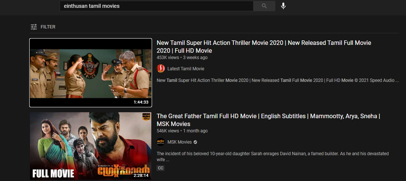Viewport: 406px width, 181px height.
Task: Click the David Nainan description snippet
Action: click(273, 157)
